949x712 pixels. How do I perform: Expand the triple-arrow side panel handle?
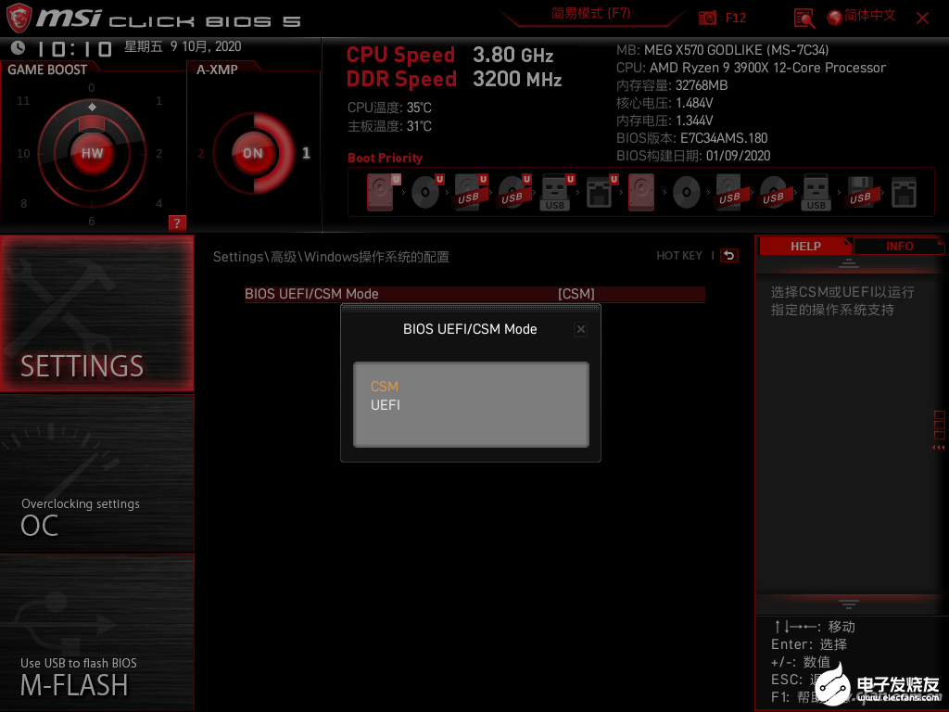[938, 447]
